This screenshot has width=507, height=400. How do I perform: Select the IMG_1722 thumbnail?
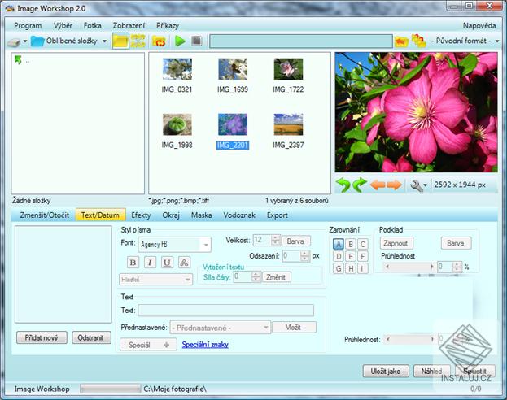(288, 69)
